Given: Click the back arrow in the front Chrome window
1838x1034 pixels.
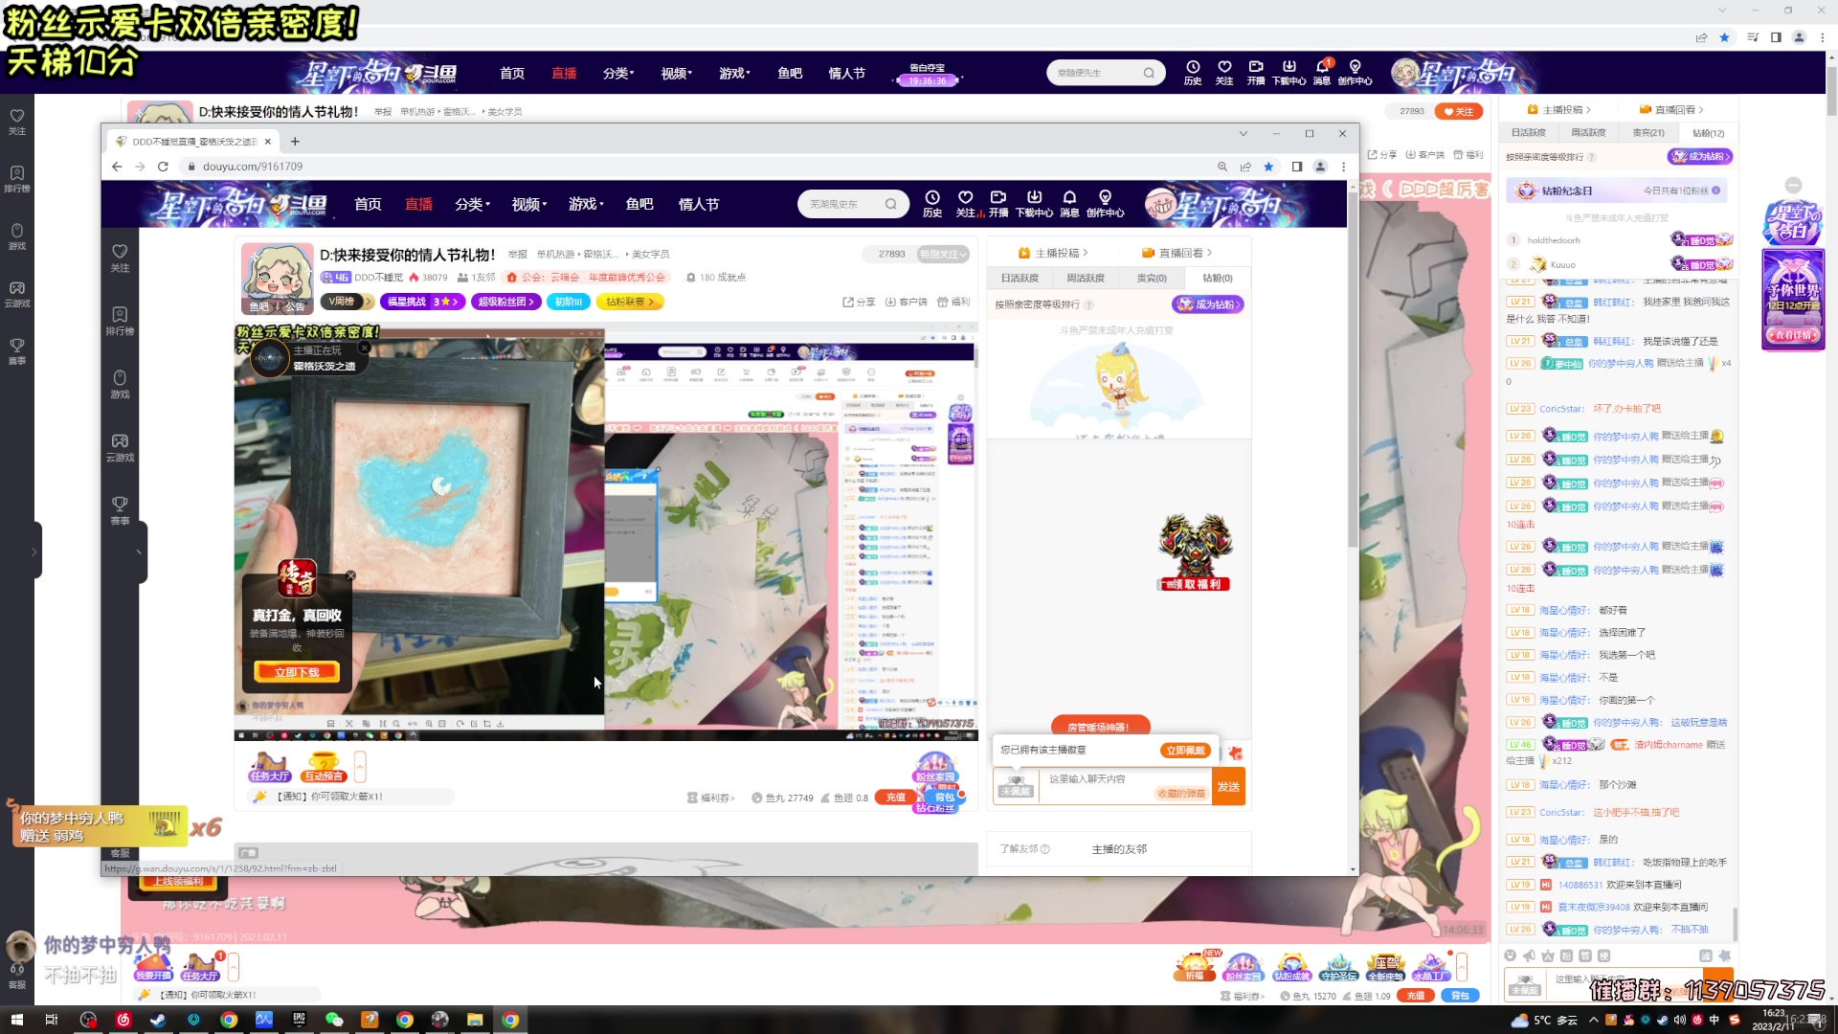Looking at the screenshot, I should tap(117, 167).
